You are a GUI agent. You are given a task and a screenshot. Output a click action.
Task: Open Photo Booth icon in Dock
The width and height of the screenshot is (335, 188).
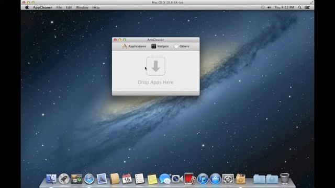click(x=190, y=179)
